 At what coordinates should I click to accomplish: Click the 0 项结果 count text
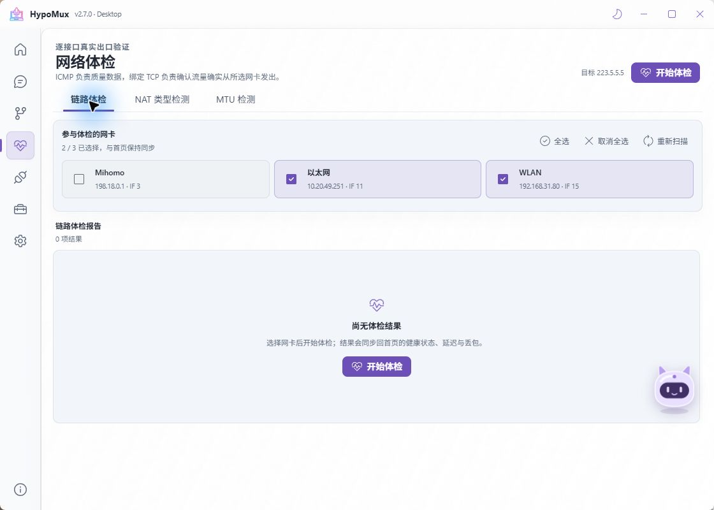click(x=69, y=239)
